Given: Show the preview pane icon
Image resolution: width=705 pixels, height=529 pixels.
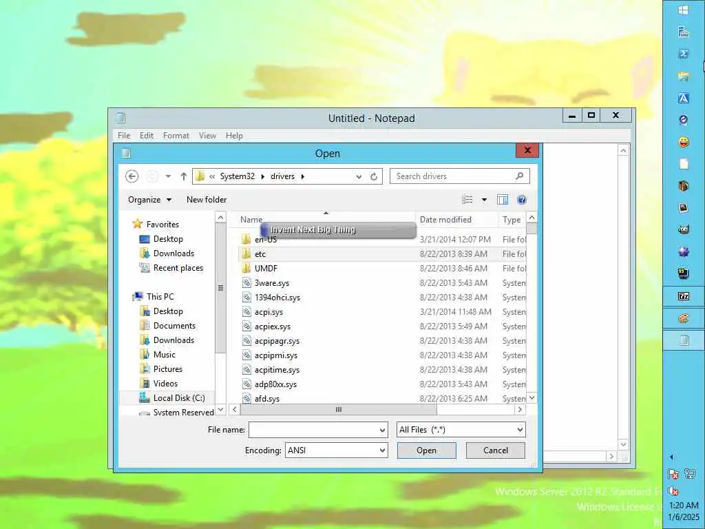Looking at the screenshot, I should click(x=502, y=199).
